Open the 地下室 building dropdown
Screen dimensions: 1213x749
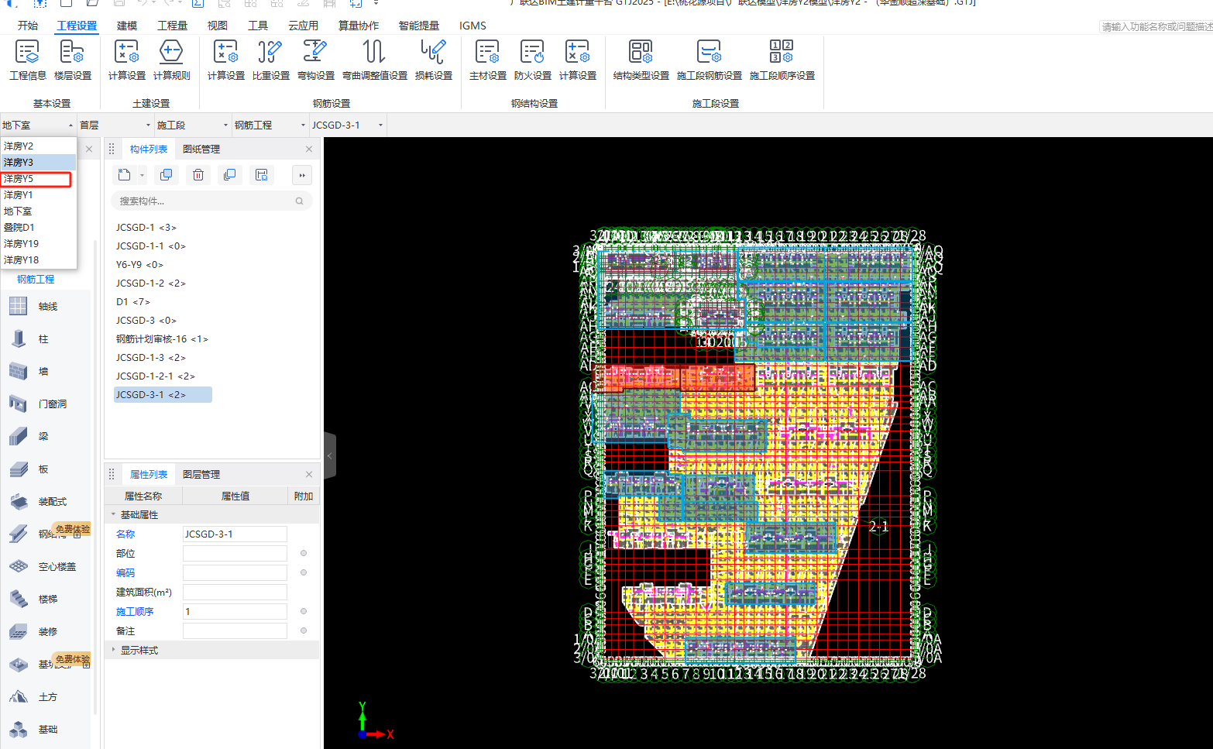pos(38,125)
